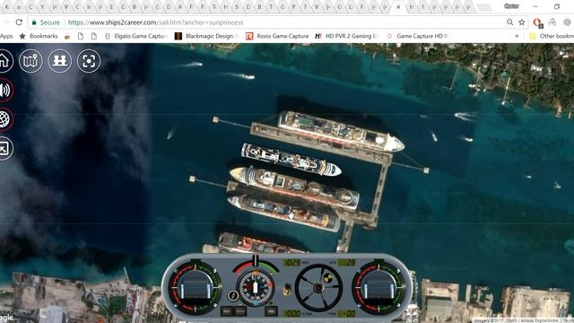Click the binoculars view icon
Screen dimensions: 574x323
(60, 61)
